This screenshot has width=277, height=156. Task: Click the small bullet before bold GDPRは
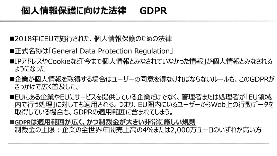(x=12, y=122)
